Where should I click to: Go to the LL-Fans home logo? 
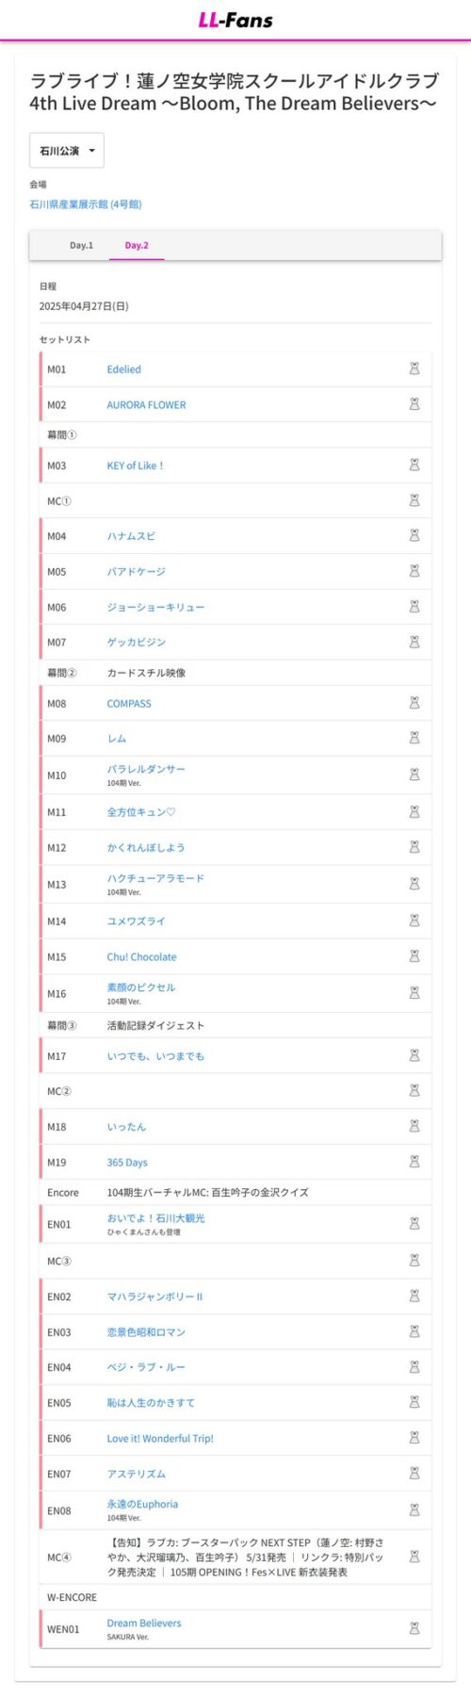point(235,20)
